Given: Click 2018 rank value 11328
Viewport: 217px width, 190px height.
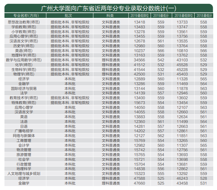Looking at the screenshot, I should point(182,79).
